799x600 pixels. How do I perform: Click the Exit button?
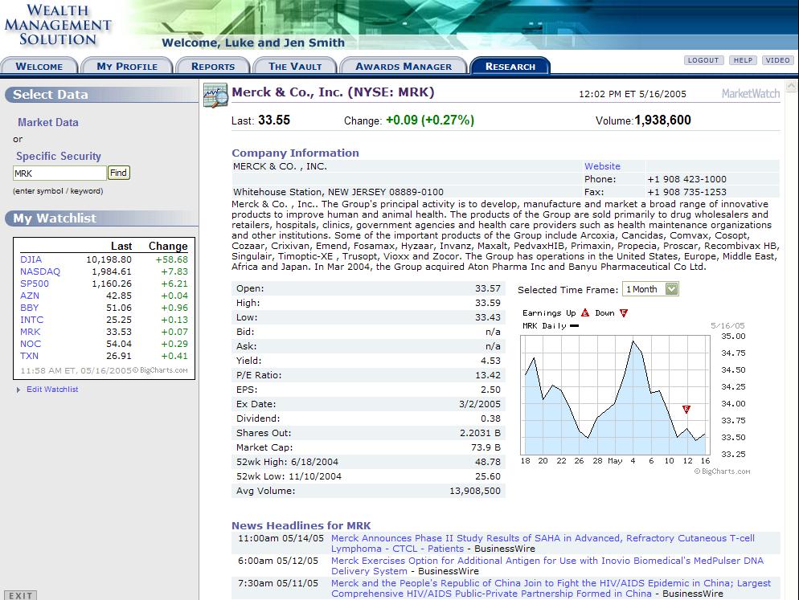click(20, 595)
